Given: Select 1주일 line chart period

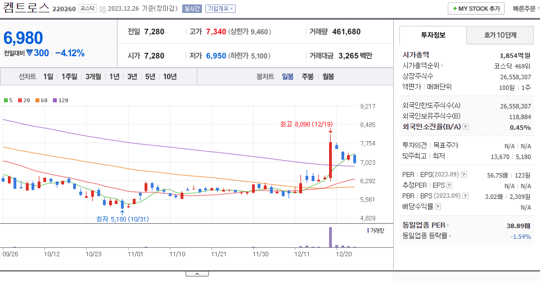Looking at the screenshot, I should (x=69, y=76).
